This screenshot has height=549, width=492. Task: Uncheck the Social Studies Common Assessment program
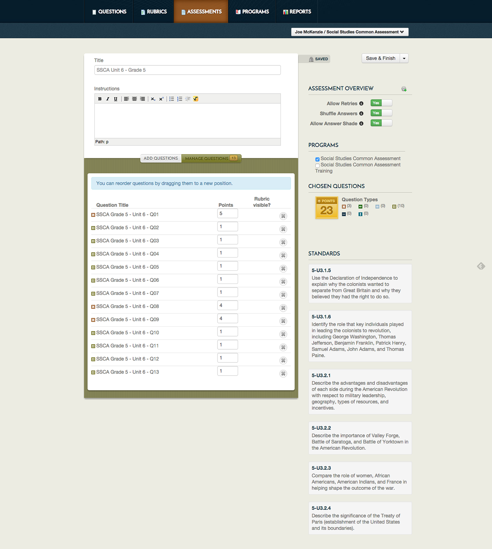(317, 159)
